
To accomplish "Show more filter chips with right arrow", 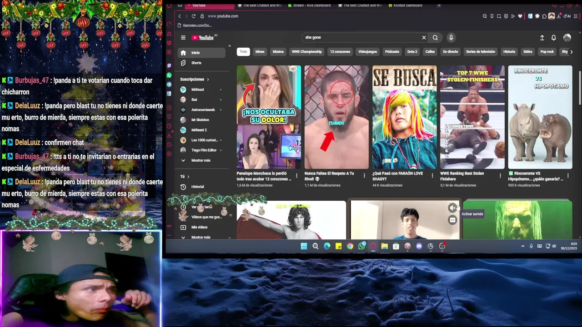I will click(571, 52).
